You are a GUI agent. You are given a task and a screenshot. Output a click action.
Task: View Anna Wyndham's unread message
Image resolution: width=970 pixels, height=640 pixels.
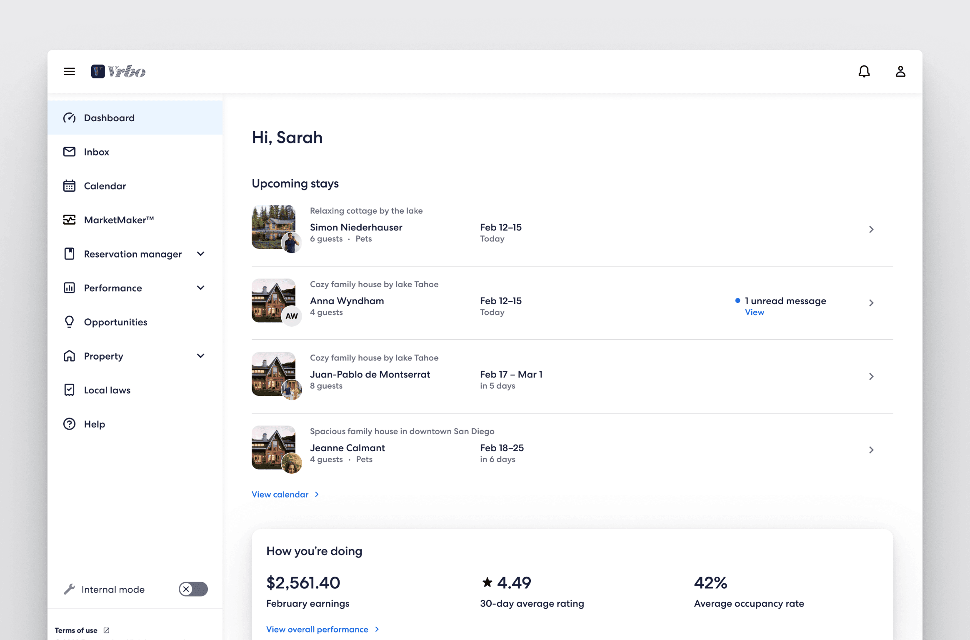click(754, 312)
